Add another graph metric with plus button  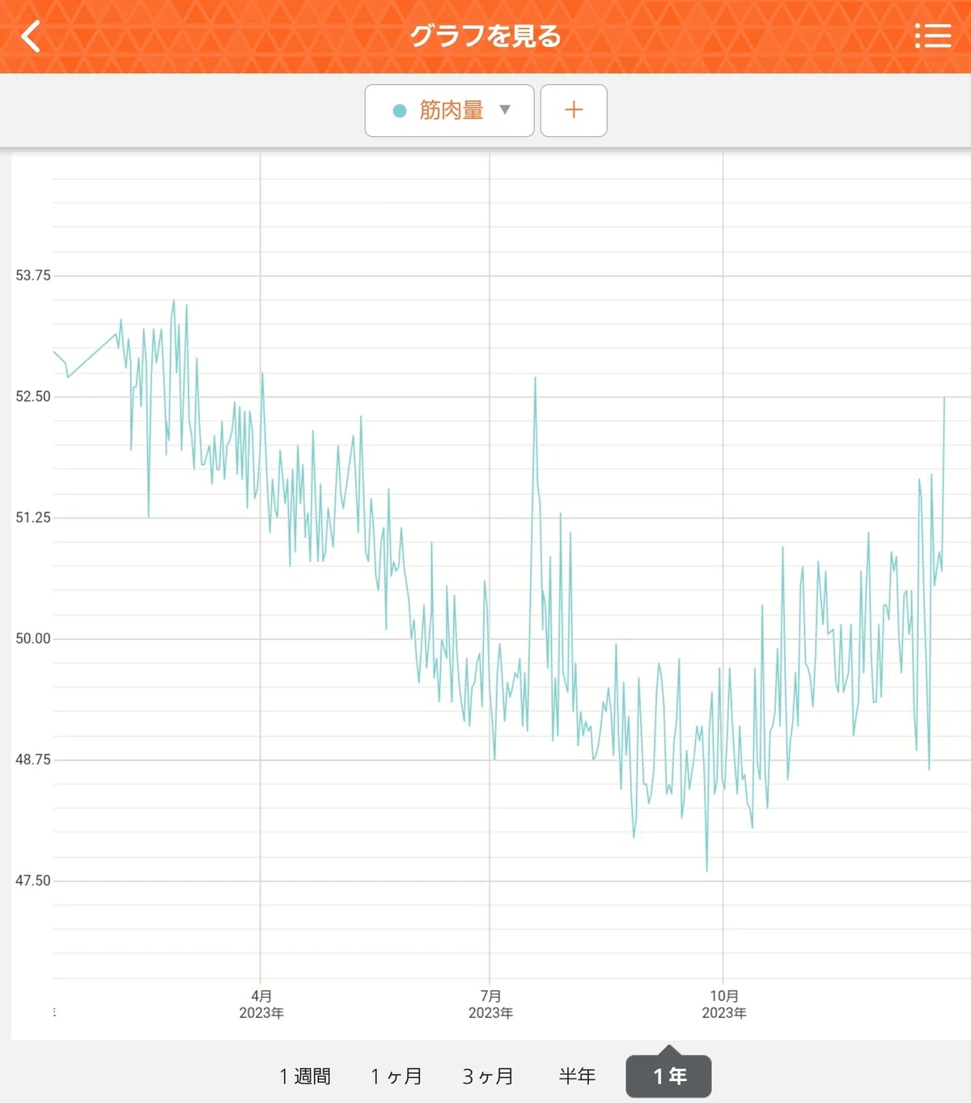pyautogui.click(x=574, y=110)
